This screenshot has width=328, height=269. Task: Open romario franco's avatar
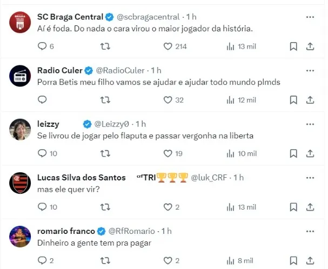20,236
